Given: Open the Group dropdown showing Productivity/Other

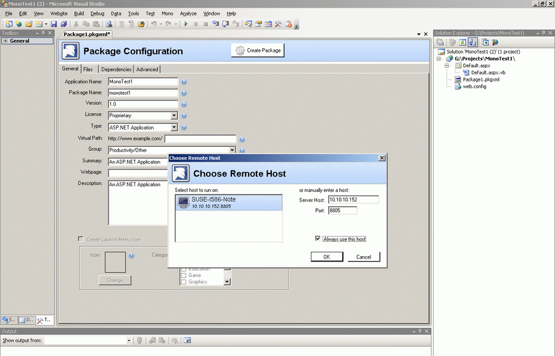Looking at the screenshot, I should (232, 150).
